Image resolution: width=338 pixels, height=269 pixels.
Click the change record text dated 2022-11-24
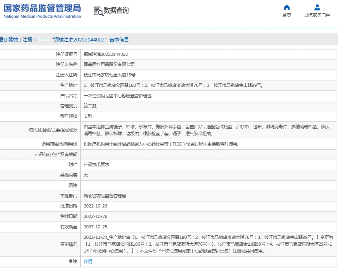click(x=208, y=244)
